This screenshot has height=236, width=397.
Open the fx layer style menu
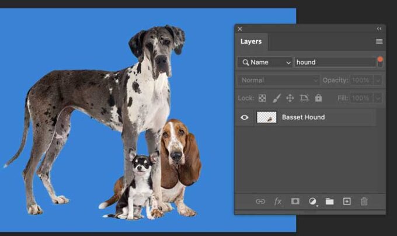(278, 202)
